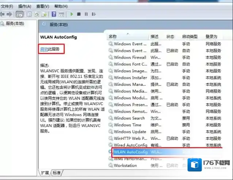Select the Workstation service row
Viewport: 233px width, 180px height.
[x=165, y=165]
